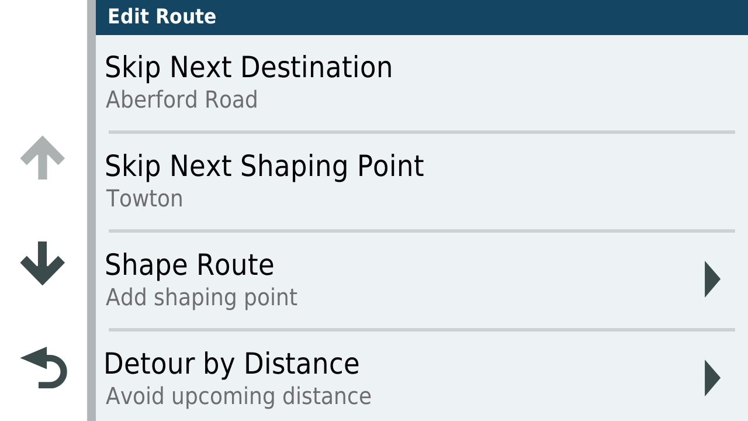The image size is (748, 421).
Task: Expand Detour by Distance chevron arrow
Action: pos(712,378)
